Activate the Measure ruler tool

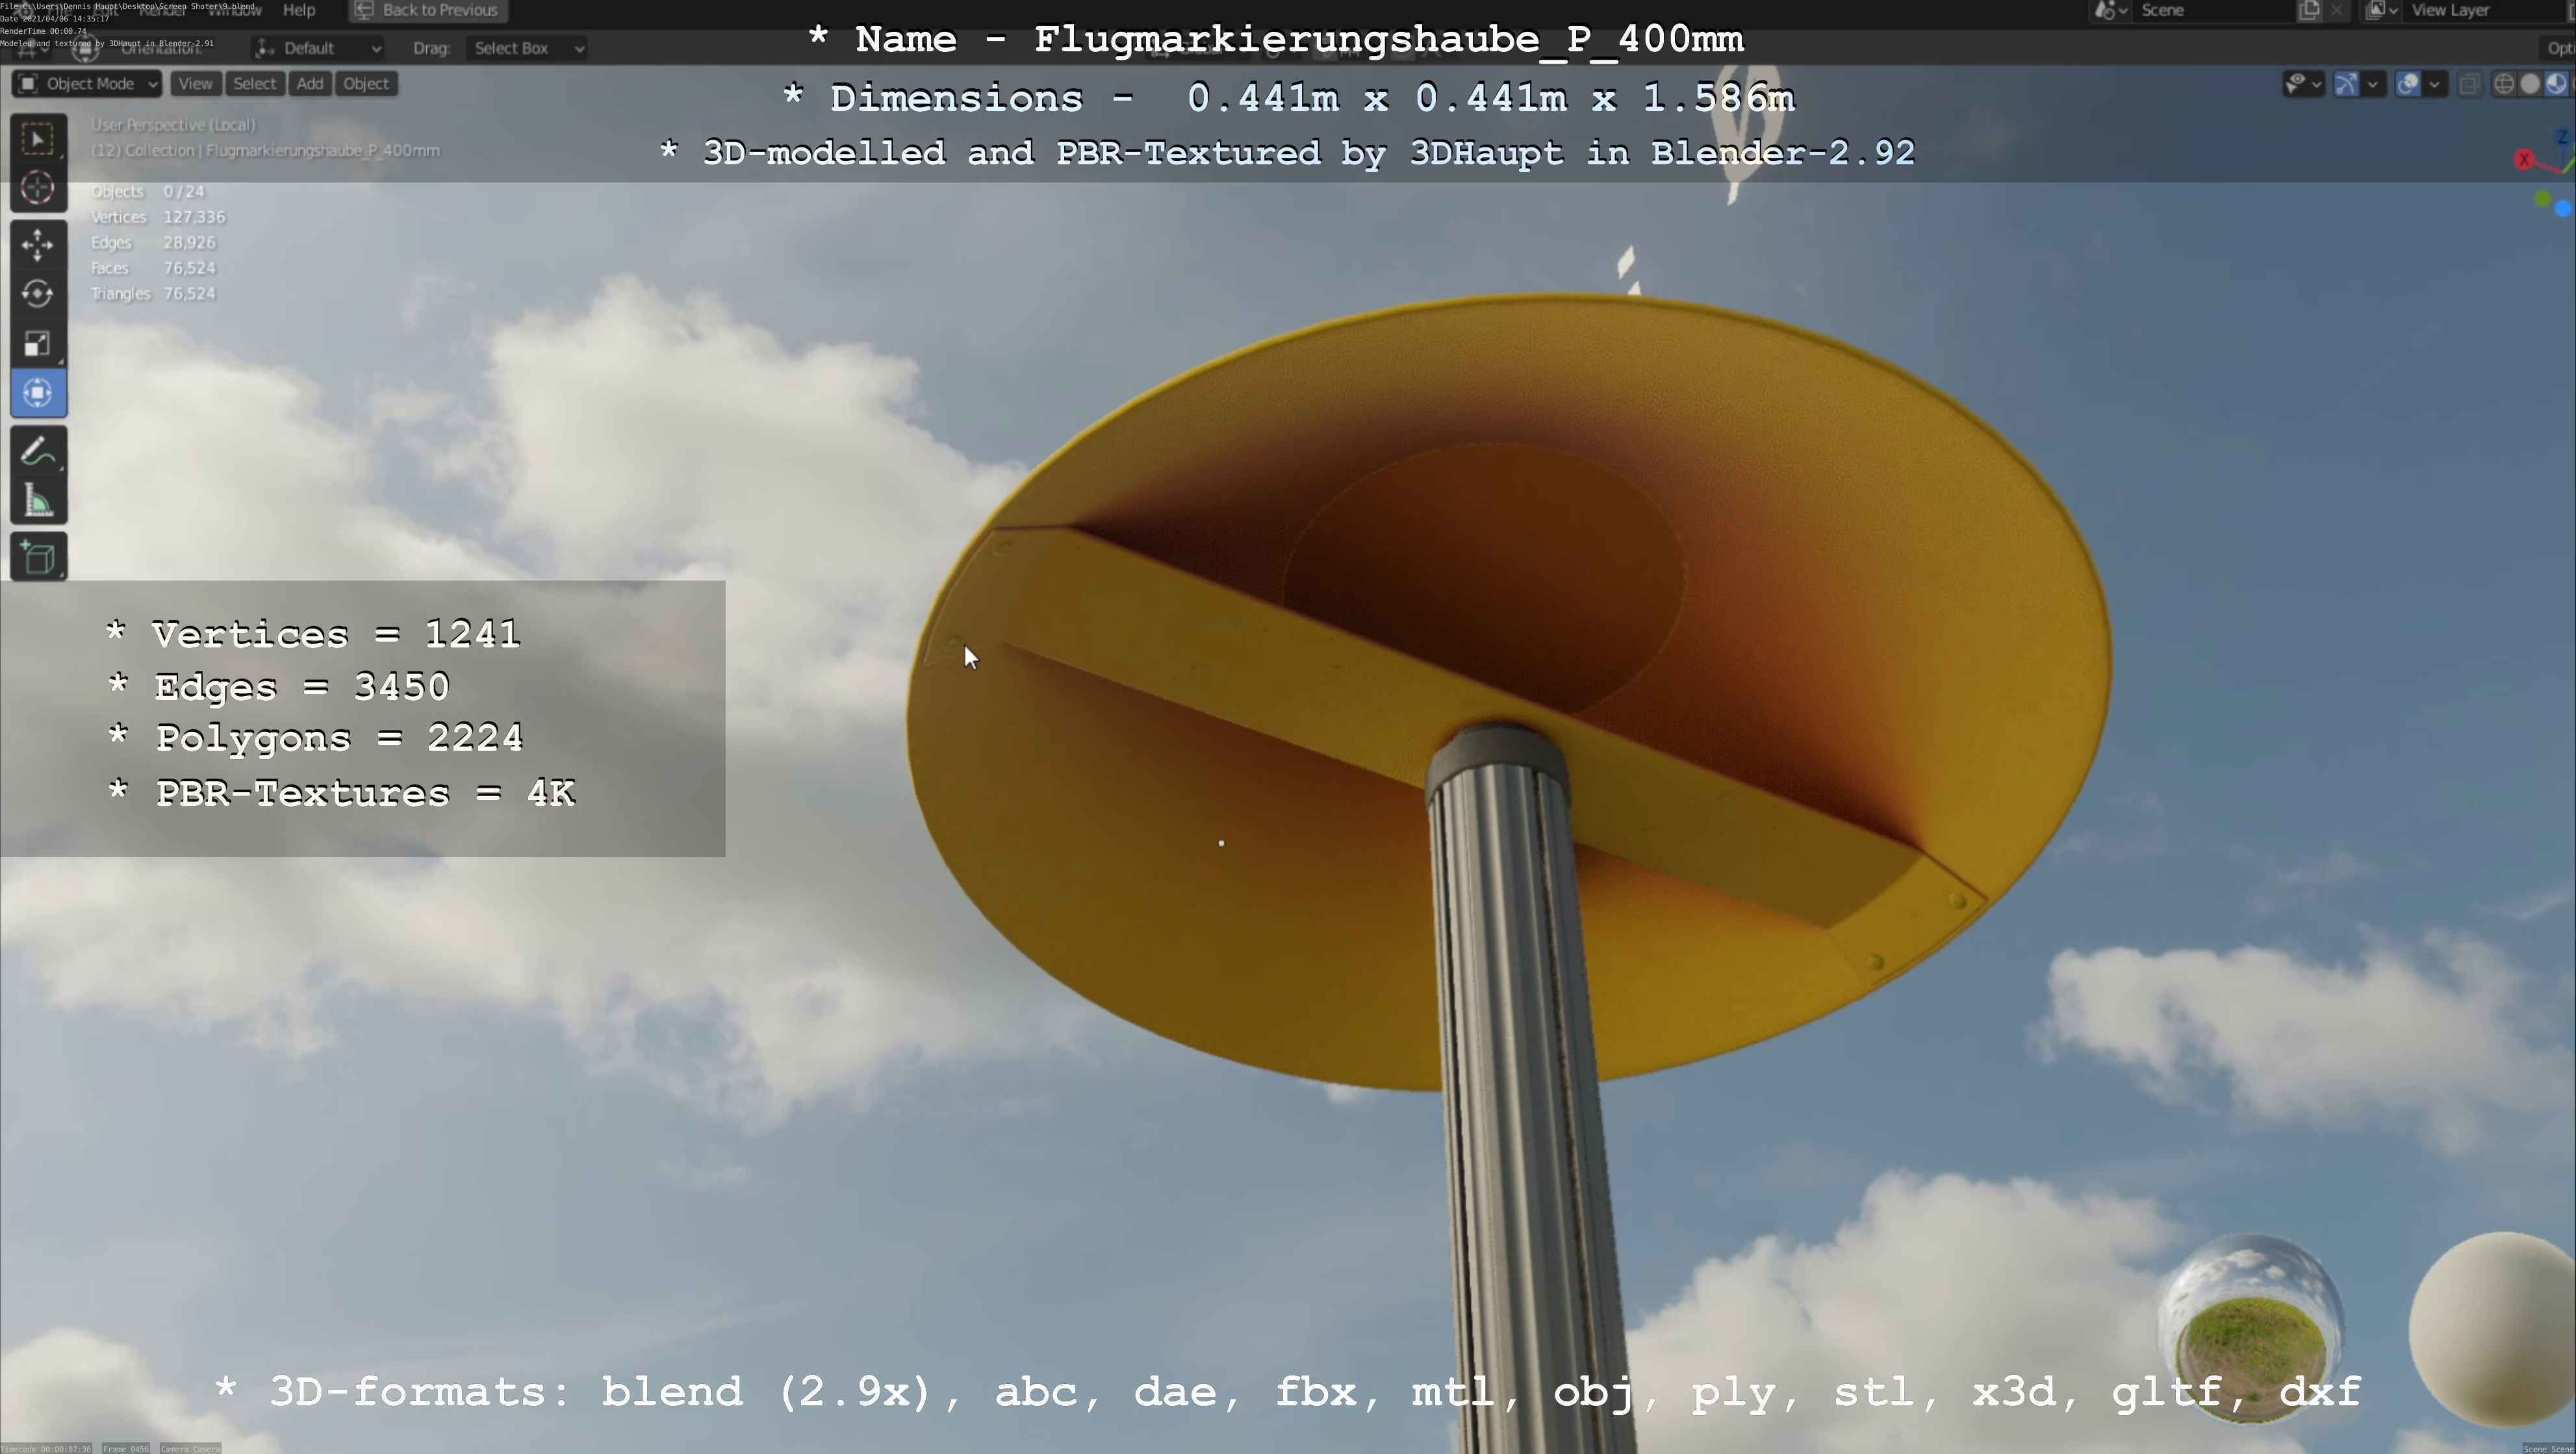[38, 501]
